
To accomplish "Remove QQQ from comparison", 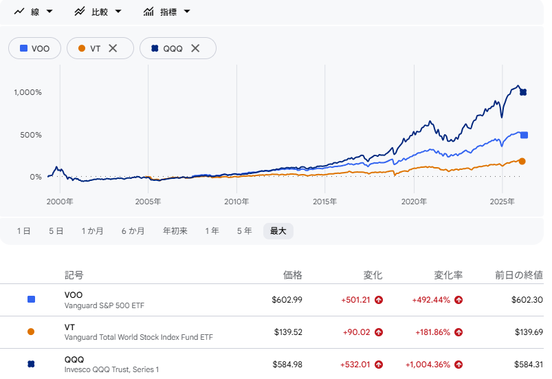I will click(x=195, y=48).
